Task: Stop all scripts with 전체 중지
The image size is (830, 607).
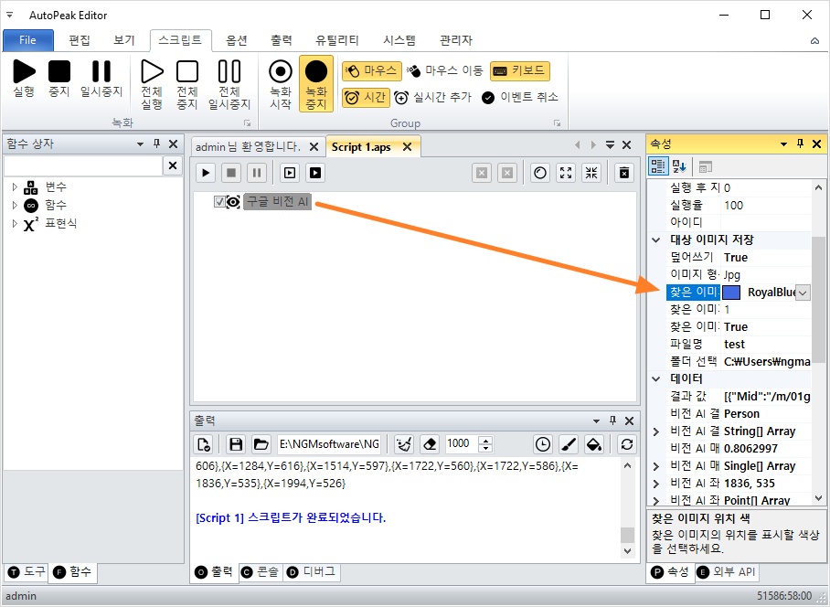Action: pyautogui.click(x=187, y=84)
